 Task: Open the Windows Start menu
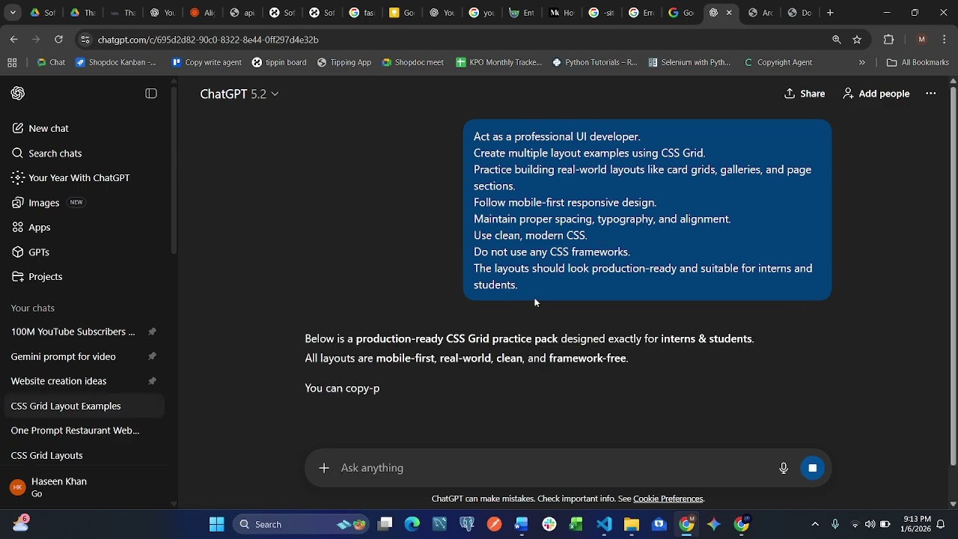click(x=216, y=525)
